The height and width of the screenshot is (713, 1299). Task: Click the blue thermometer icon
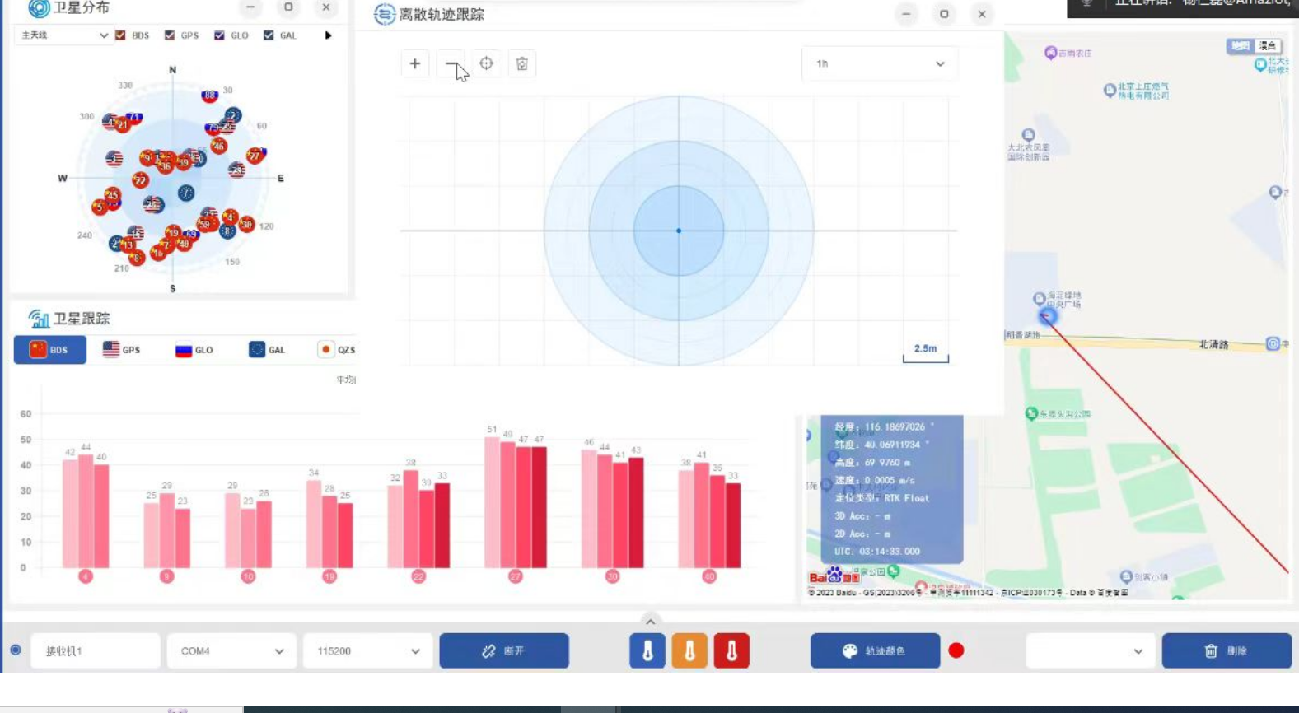pos(647,650)
